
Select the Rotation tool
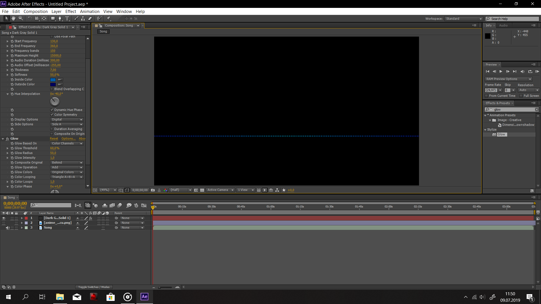(x=30, y=19)
